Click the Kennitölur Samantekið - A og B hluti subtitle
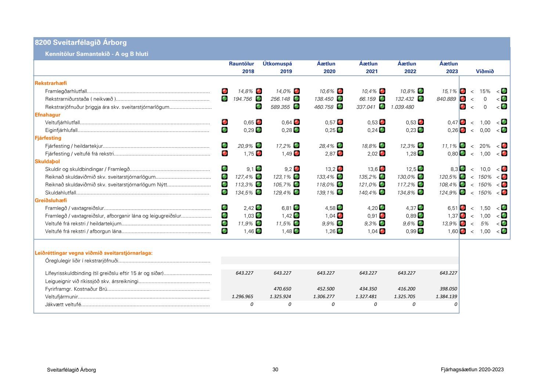The image size is (551, 390). [x=97, y=54]
